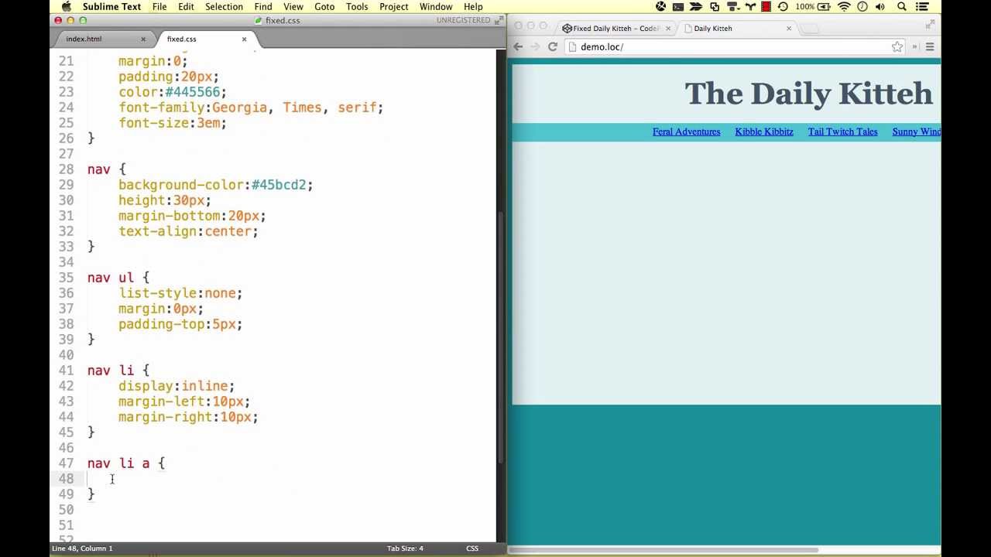
Task: Close the index.html tab
Action: pos(142,39)
